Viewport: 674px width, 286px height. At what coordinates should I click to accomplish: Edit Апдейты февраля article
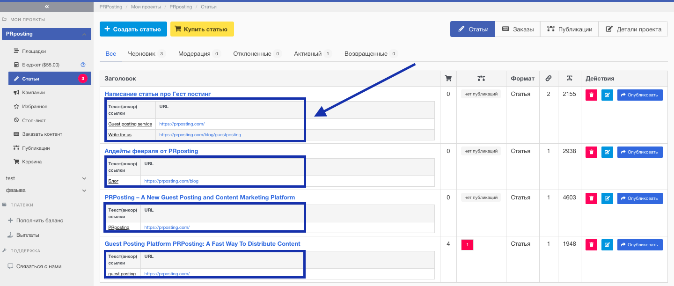[607, 152]
